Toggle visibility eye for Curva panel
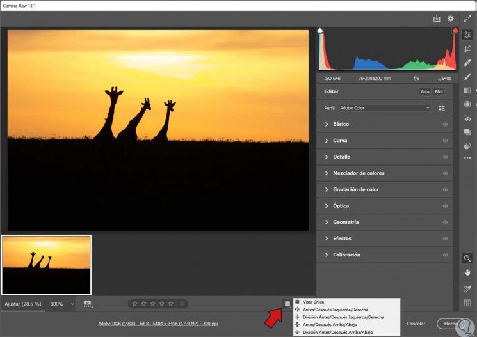 click(445, 141)
